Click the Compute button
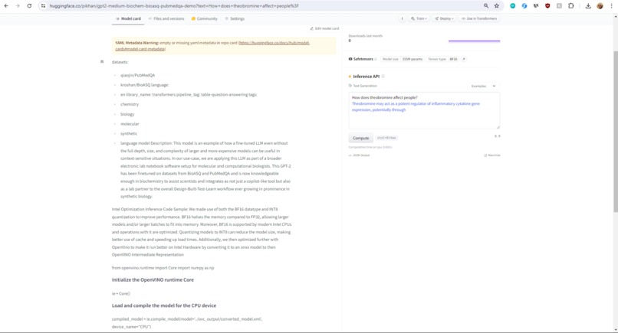The width and height of the screenshot is (618, 333). pos(360,138)
